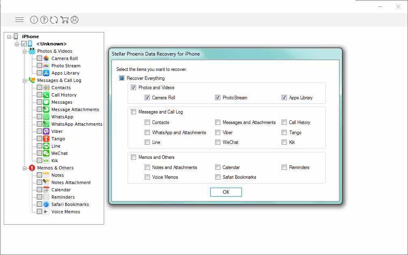408x255 pixels.
Task: Select the Apps Library icon in tree
Action: pos(46,73)
